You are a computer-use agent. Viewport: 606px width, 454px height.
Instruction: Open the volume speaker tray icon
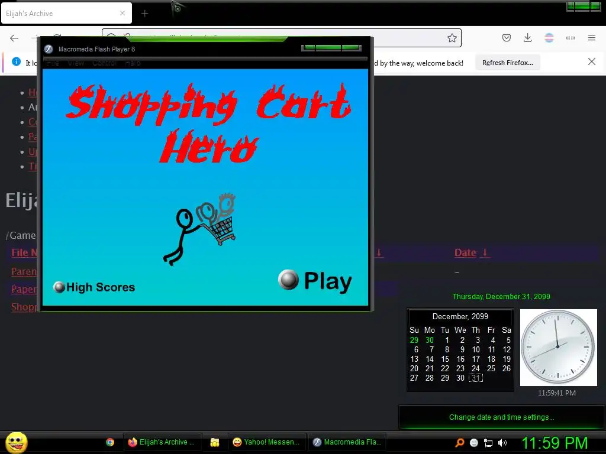[x=502, y=443]
